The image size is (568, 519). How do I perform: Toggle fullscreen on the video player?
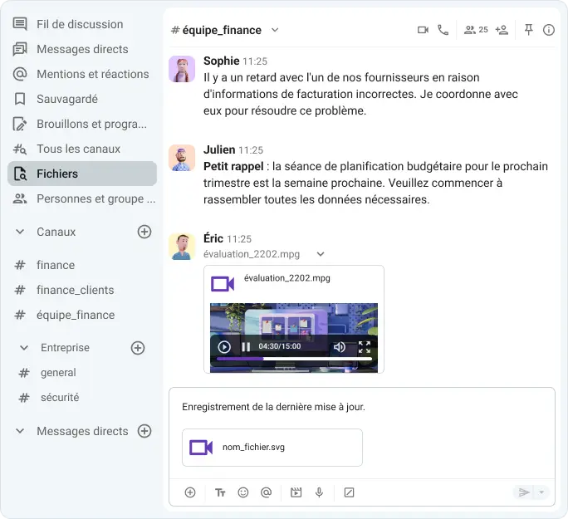[x=364, y=347]
